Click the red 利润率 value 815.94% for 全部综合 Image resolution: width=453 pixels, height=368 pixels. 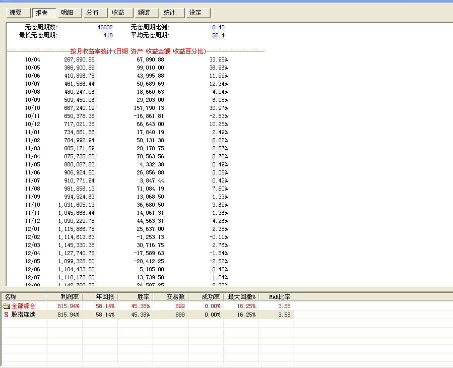click(x=68, y=306)
